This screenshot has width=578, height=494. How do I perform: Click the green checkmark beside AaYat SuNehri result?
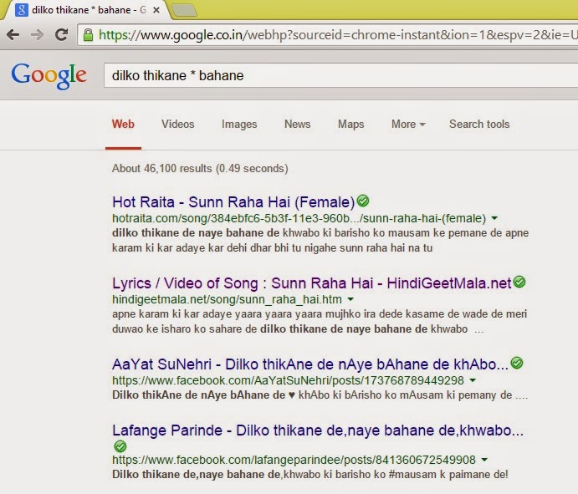coord(517,363)
